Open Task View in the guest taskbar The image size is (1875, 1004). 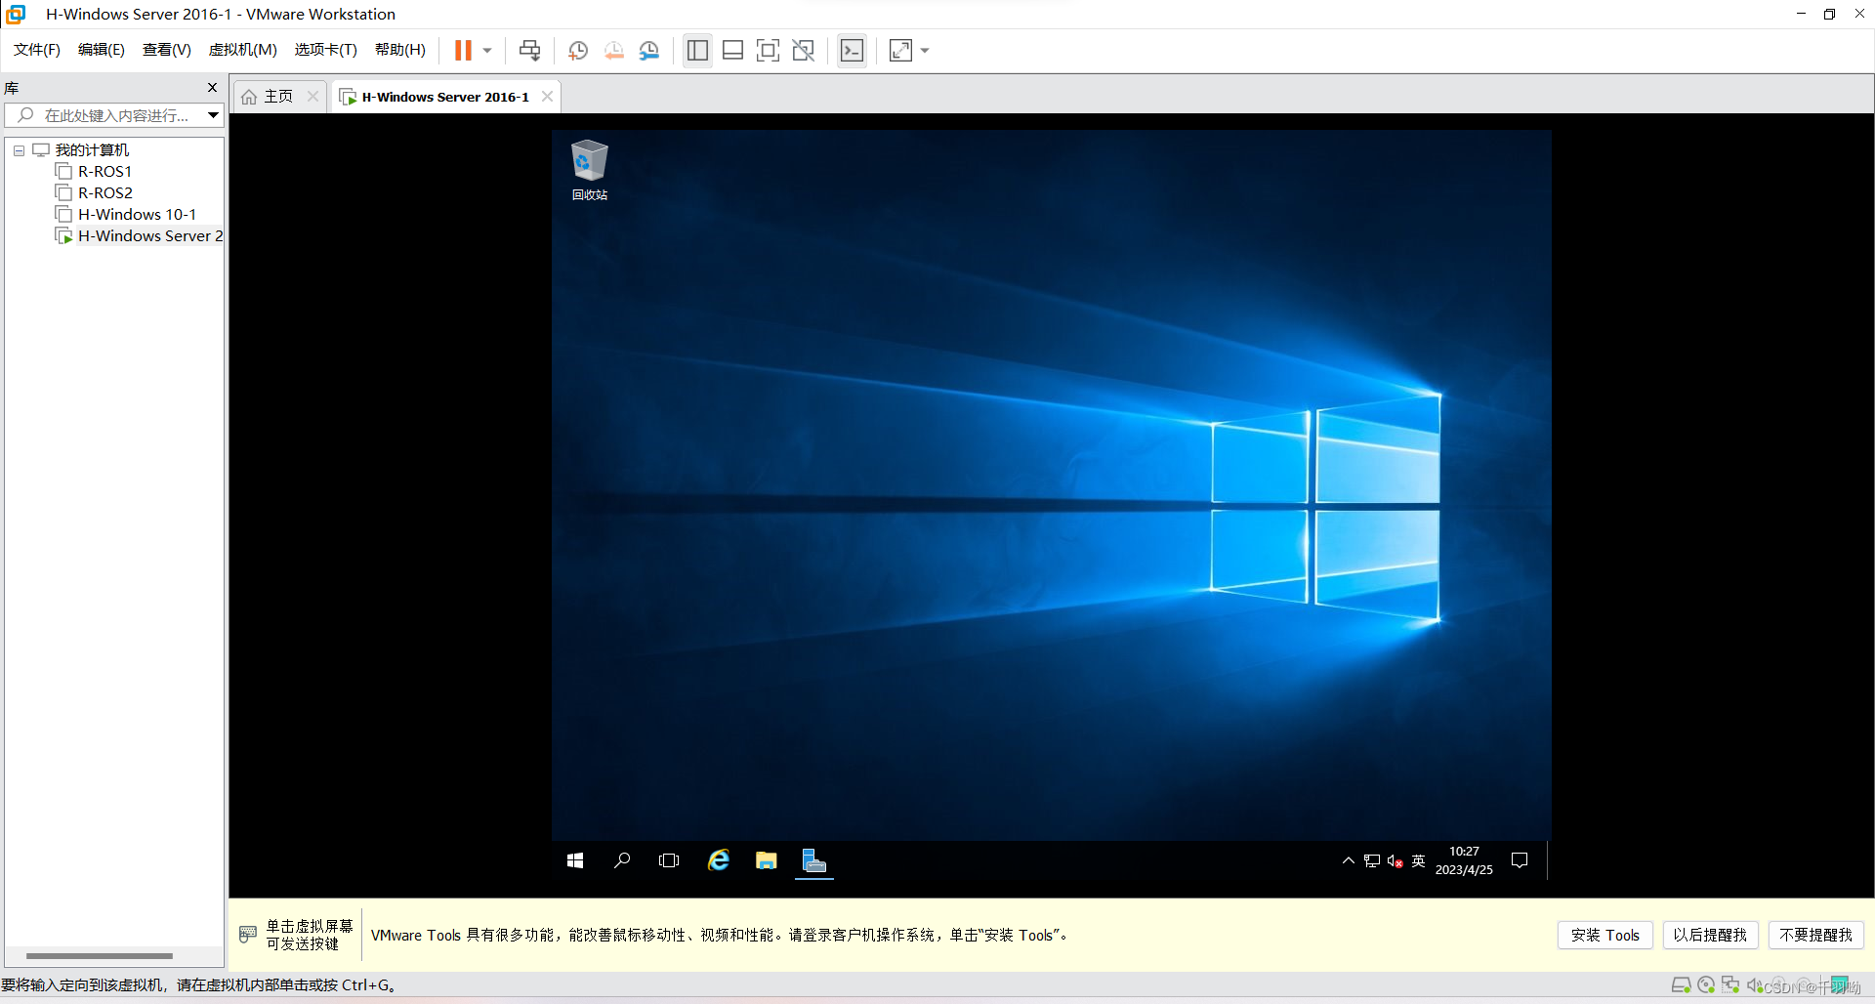(669, 860)
